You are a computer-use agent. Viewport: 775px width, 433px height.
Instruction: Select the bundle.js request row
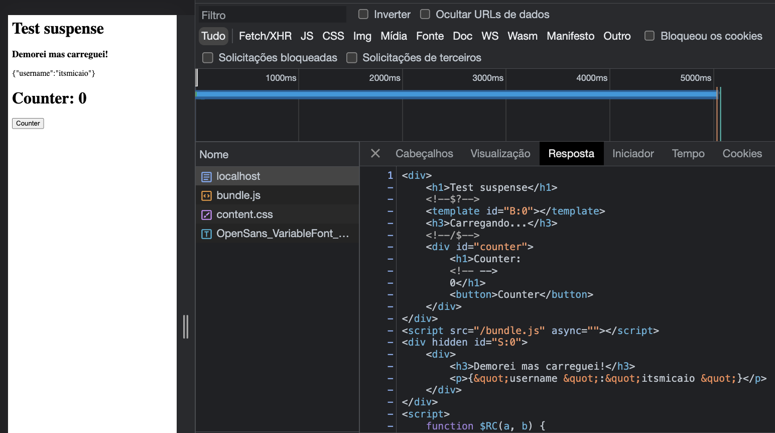[278, 195]
